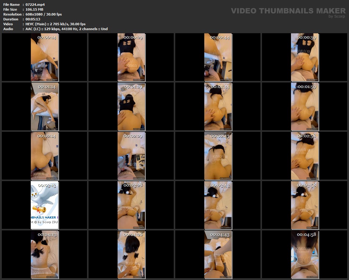Viewport: 349px width, 280px height.
Task: Click the Duration 00:05:13 value
Action: (x=33, y=19)
